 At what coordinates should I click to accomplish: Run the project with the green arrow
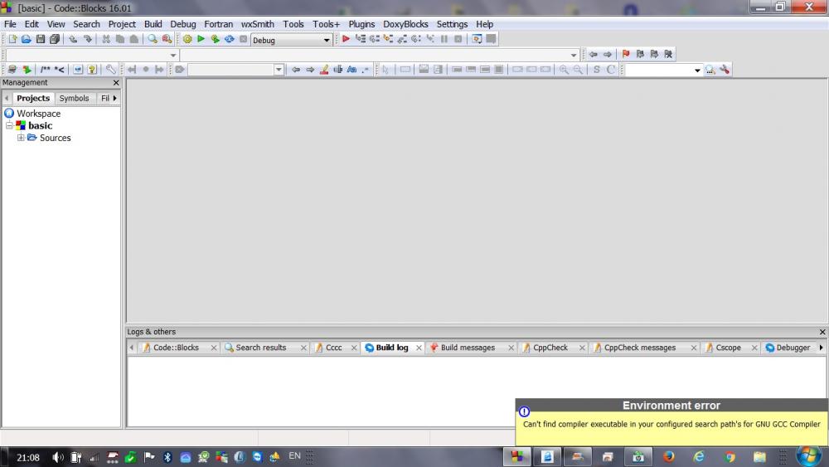click(x=201, y=39)
